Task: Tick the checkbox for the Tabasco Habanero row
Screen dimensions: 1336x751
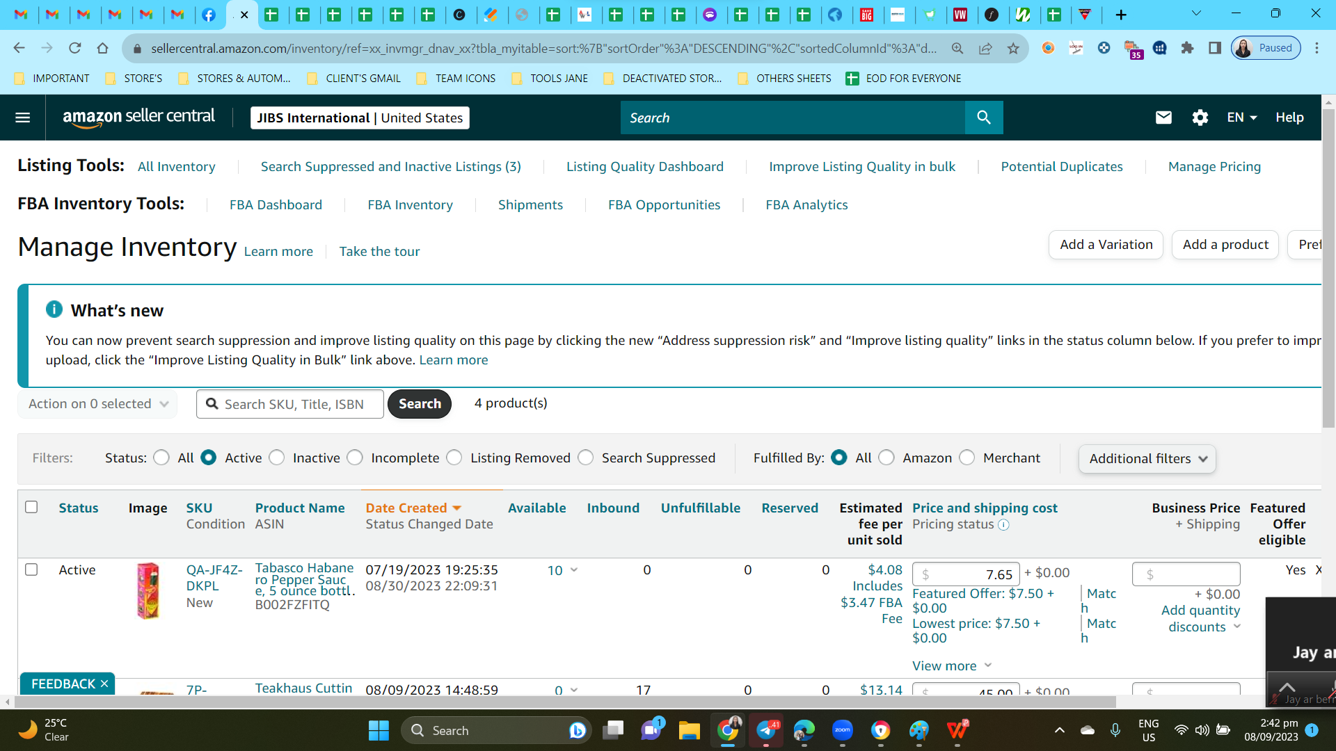Action: coord(31,570)
